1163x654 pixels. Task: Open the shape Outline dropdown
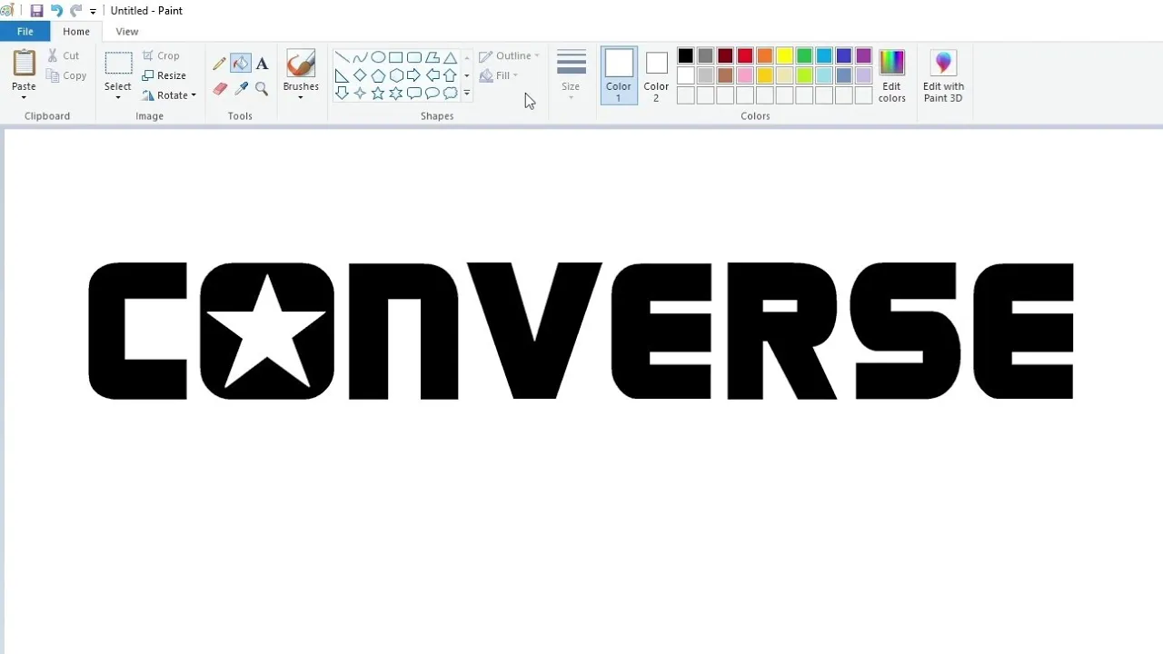pos(509,55)
